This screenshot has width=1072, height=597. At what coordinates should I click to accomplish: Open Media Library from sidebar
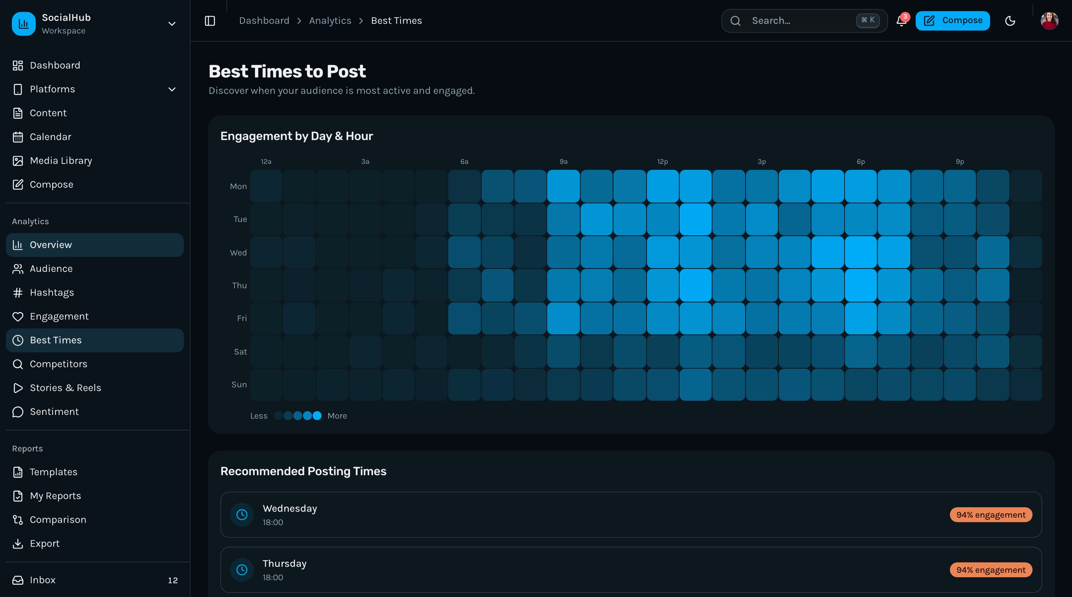[x=95, y=161]
